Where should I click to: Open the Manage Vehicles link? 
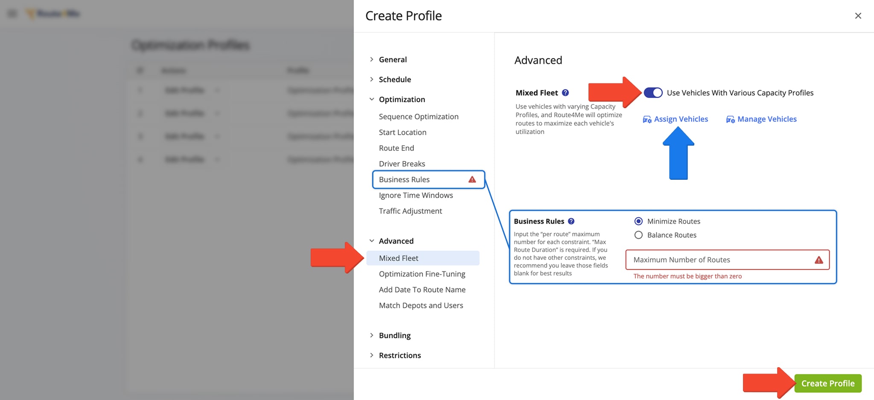(766, 119)
